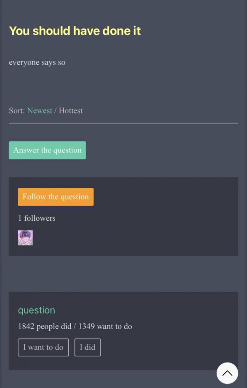Click the 1 followers count text
The height and width of the screenshot is (388, 247).
pos(37,218)
